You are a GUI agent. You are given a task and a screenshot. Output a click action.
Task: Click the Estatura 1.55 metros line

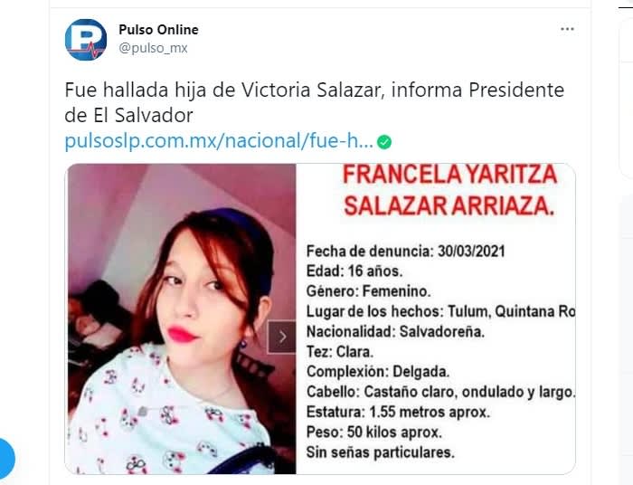click(398, 412)
